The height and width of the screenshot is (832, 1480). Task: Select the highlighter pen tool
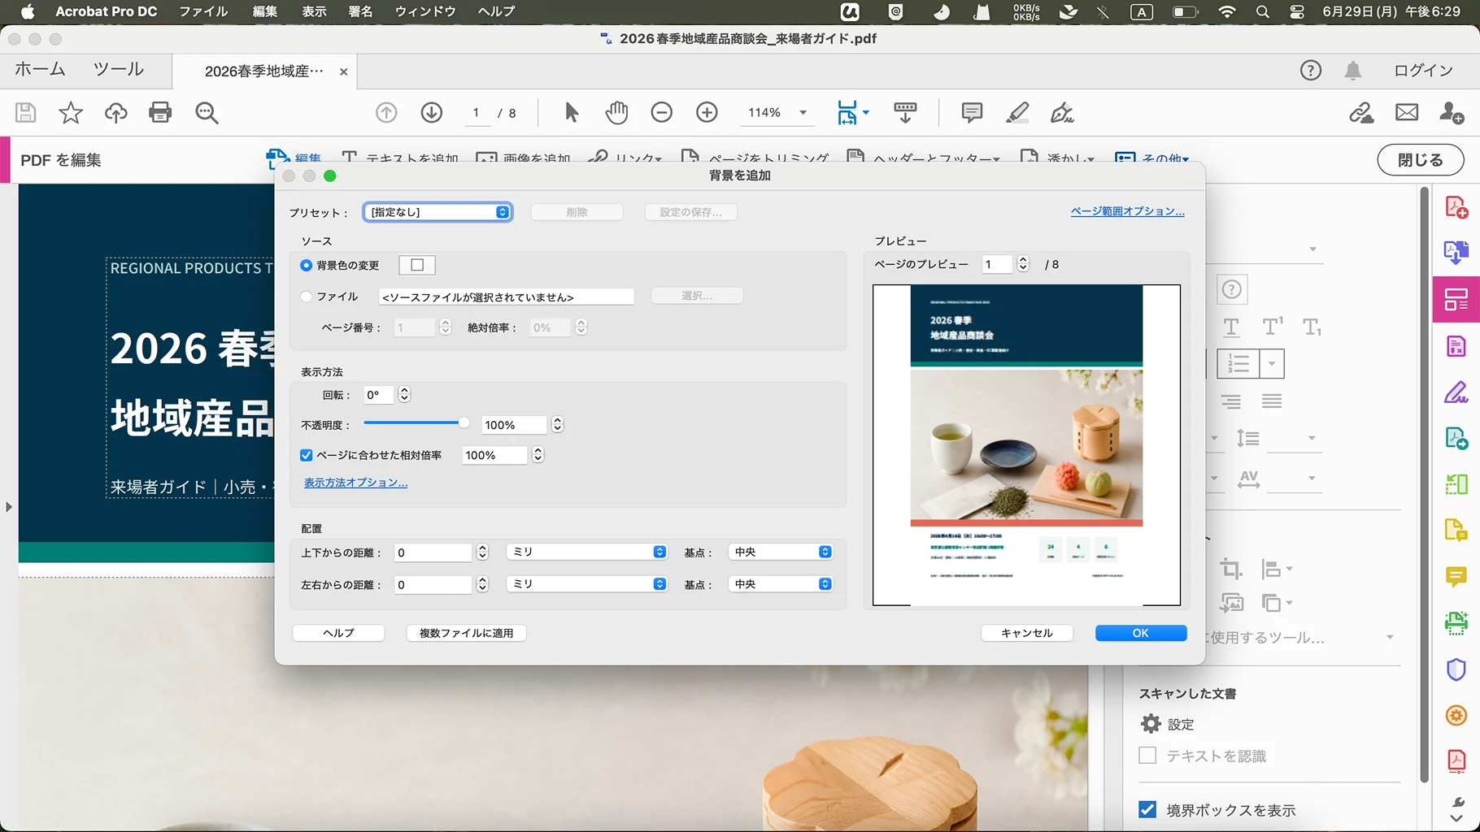(1016, 112)
